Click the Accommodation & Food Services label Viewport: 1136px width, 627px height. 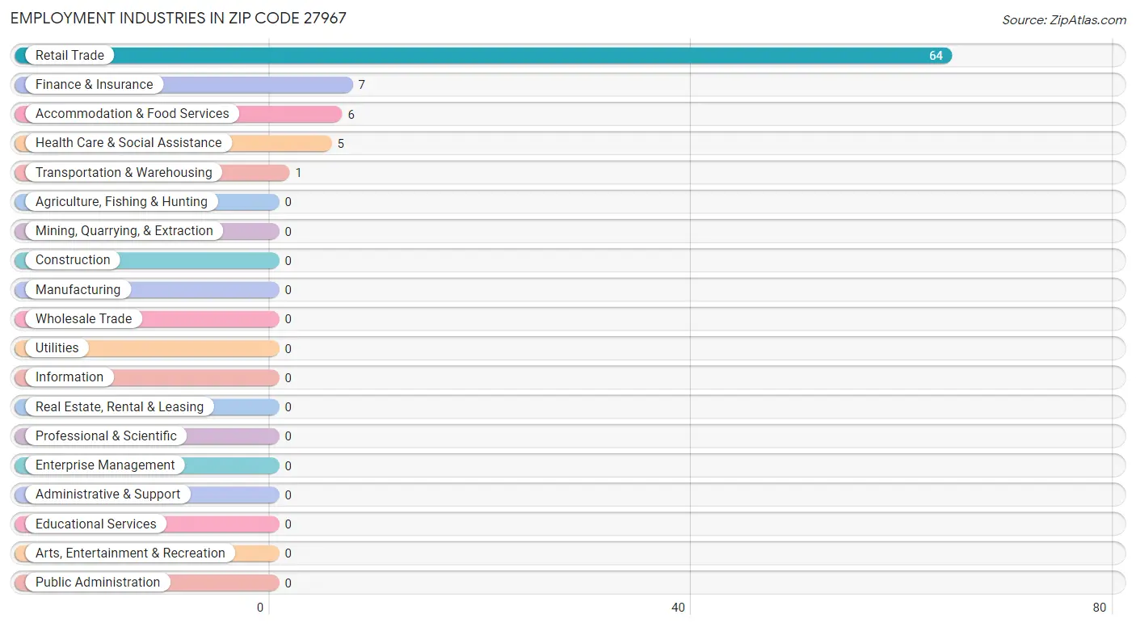[133, 113]
